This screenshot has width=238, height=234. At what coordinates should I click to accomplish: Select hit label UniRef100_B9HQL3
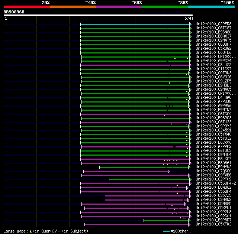click(213, 85)
